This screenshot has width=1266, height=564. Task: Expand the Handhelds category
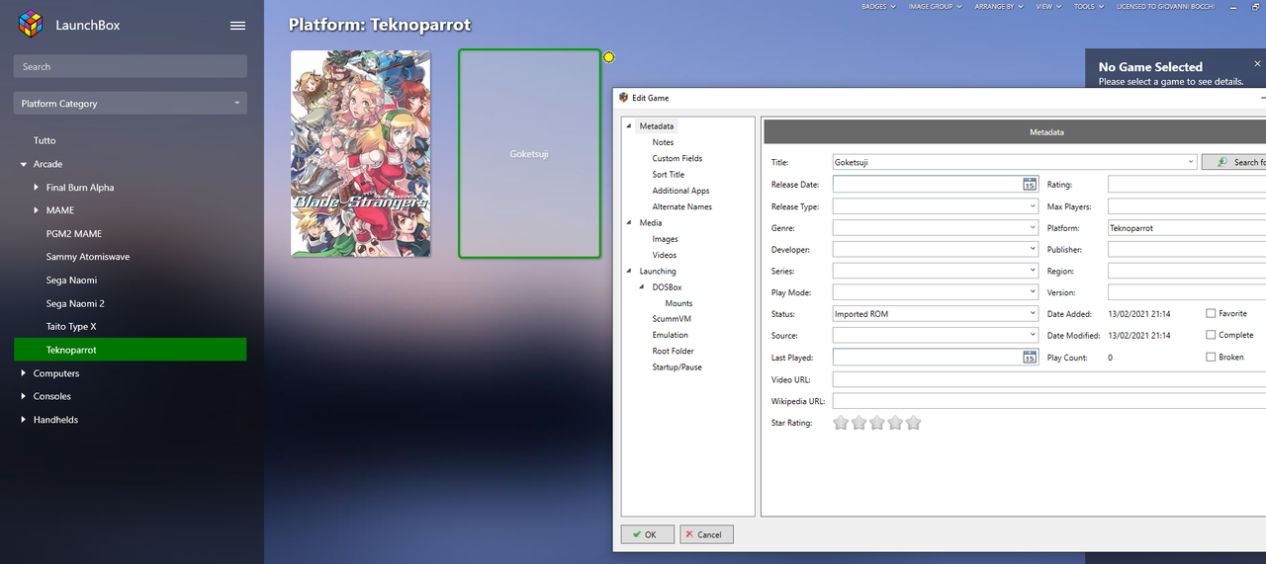[24, 420]
